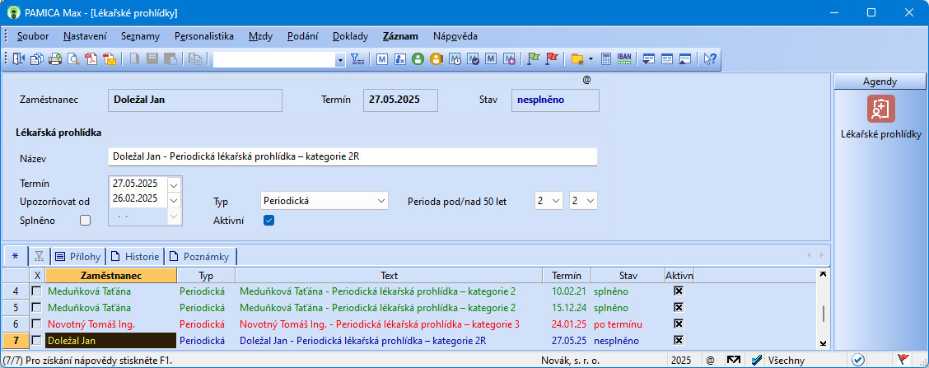Click the red flag toolbar icon
This screenshot has width=929, height=368.
(552, 58)
